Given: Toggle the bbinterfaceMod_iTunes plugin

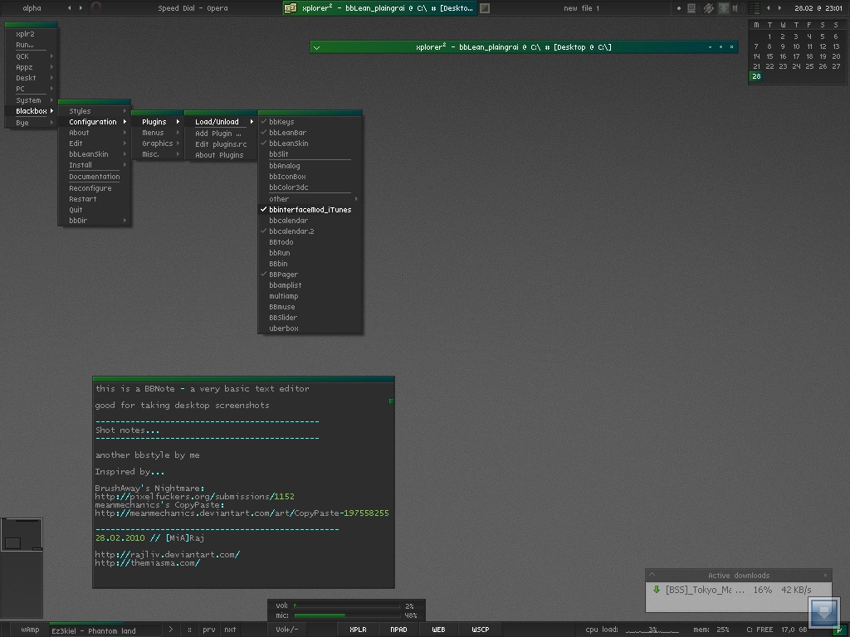Looking at the screenshot, I should click(x=310, y=210).
